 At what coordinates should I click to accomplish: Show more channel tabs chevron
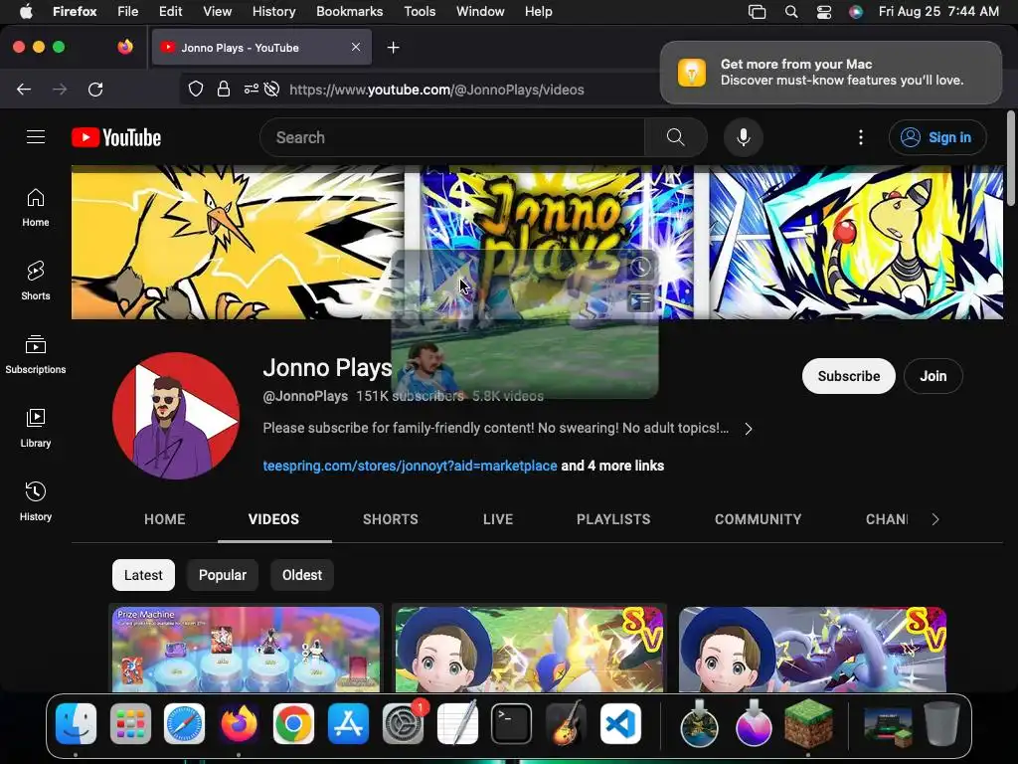click(934, 519)
